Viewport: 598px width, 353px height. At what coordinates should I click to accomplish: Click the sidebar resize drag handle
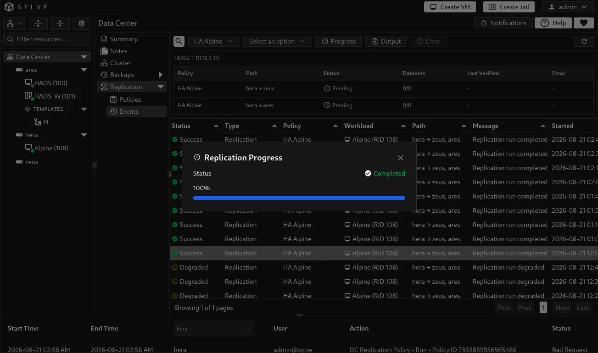pyautogui.click(x=95, y=165)
